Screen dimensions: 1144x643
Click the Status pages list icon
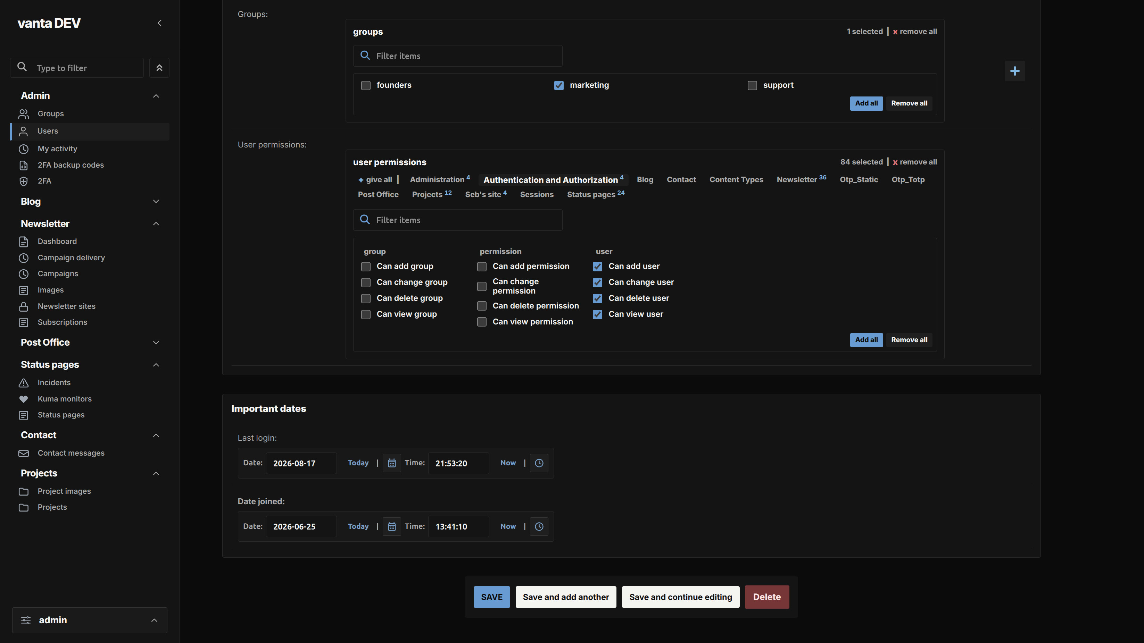tap(24, 415)
